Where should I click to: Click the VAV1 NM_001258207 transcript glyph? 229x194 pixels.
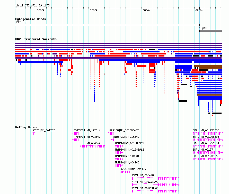[x=156, y=185]
